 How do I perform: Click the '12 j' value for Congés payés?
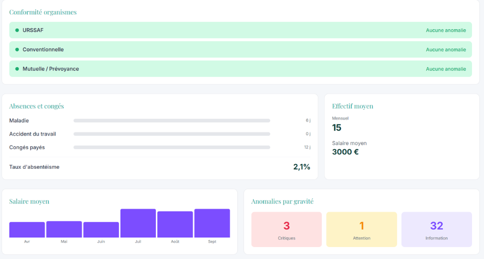307,147
